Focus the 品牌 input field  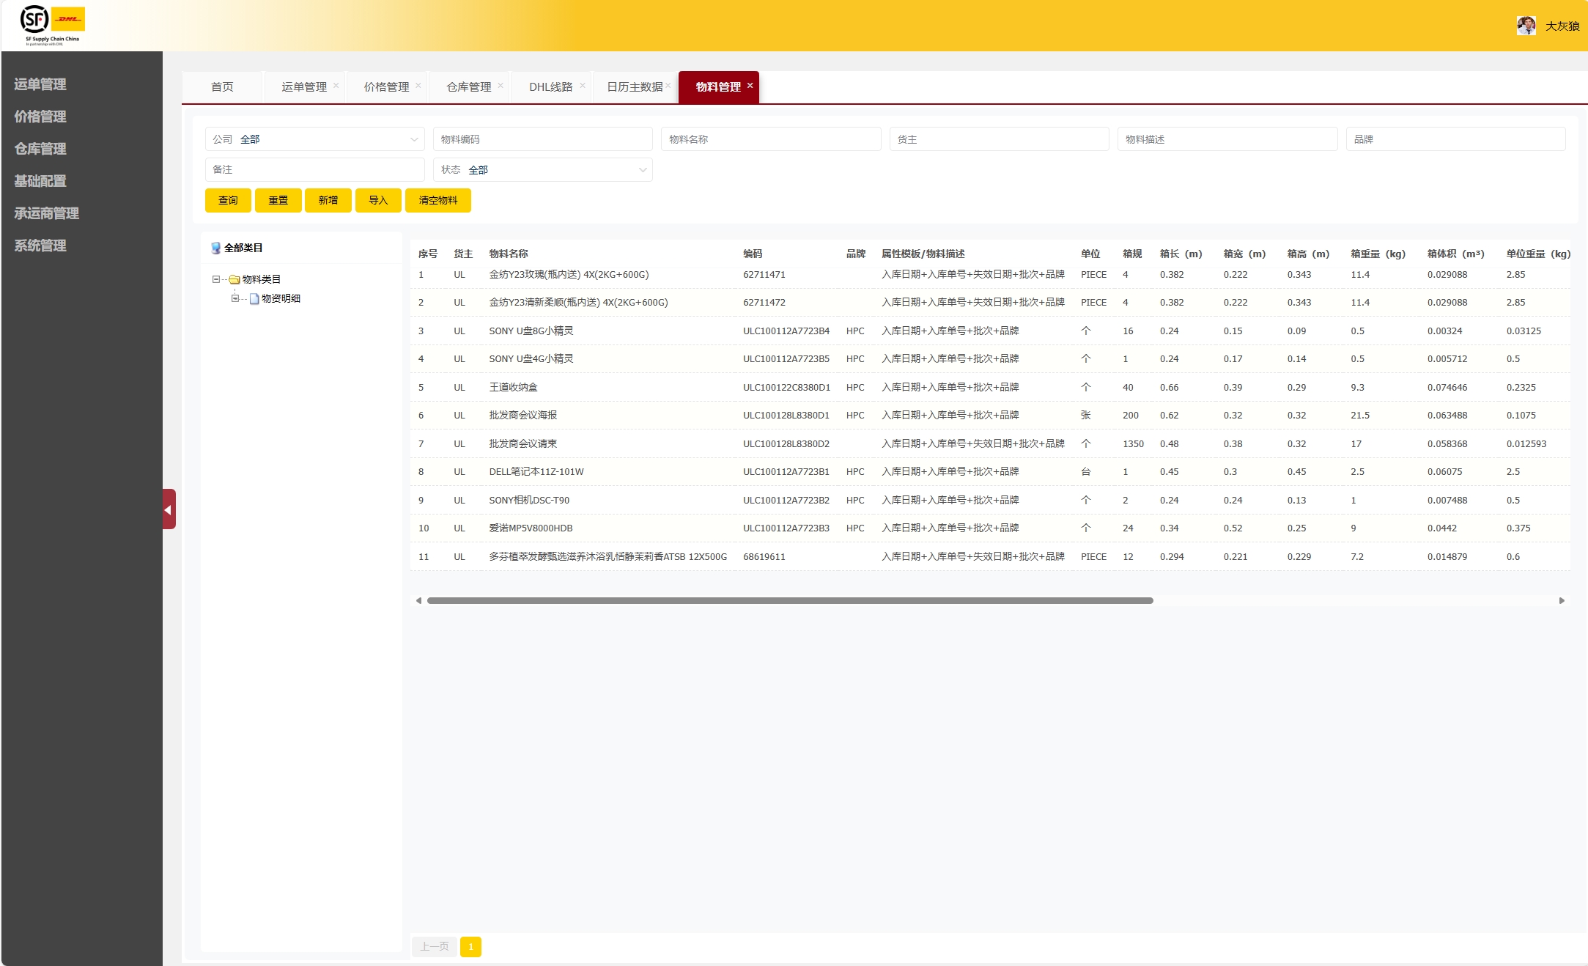1456,139
